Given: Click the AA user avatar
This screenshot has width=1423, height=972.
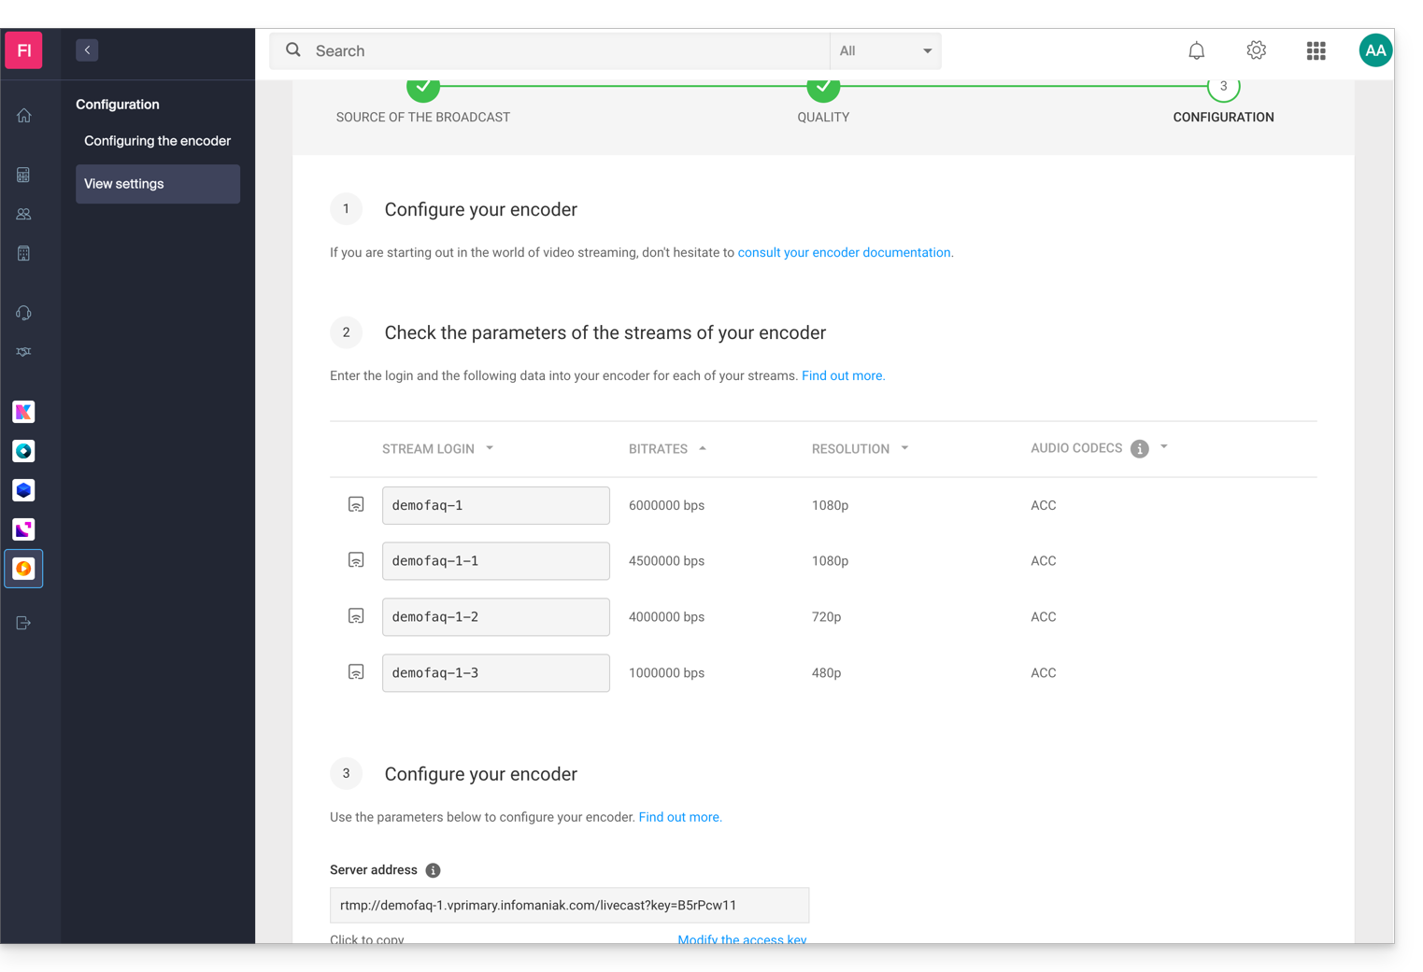Looking at the screenshot, I should (x=1374, y=50).
